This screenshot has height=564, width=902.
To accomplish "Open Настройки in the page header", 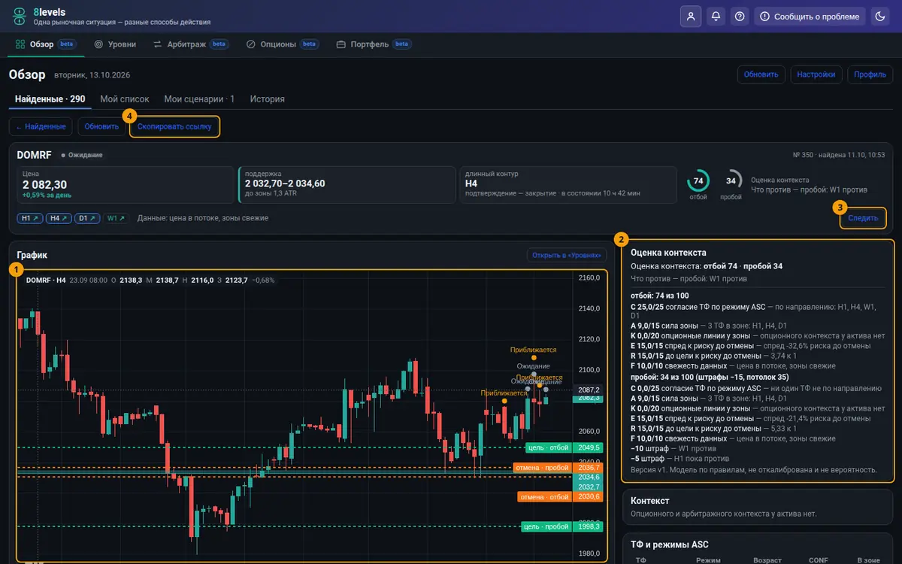I will [816, 74].
